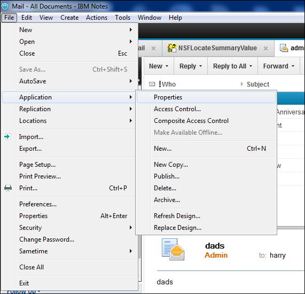Open the New toolbar button dropdown
305x294 pixels.
167,66
